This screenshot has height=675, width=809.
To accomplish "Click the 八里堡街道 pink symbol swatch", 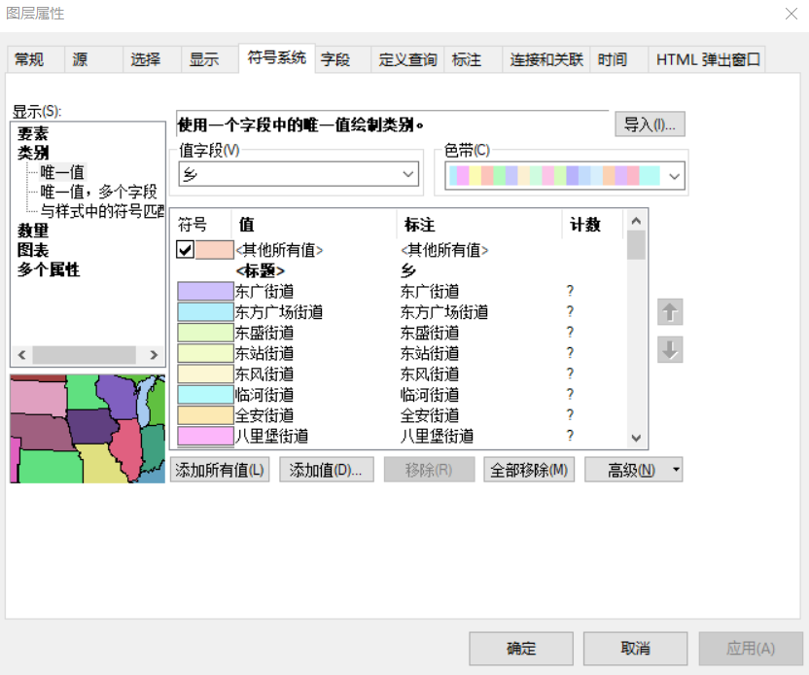I will (205, 436).
